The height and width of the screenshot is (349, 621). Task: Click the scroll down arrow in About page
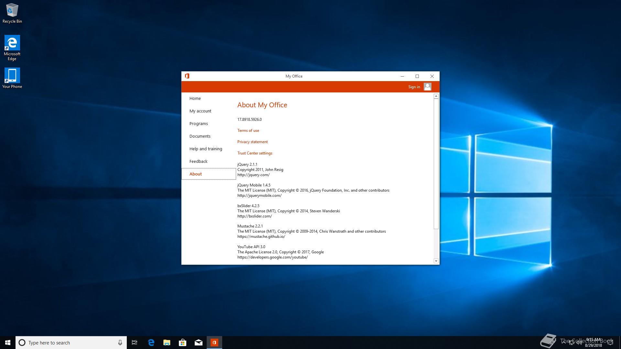pyautogui.click(x=436, y=261)
